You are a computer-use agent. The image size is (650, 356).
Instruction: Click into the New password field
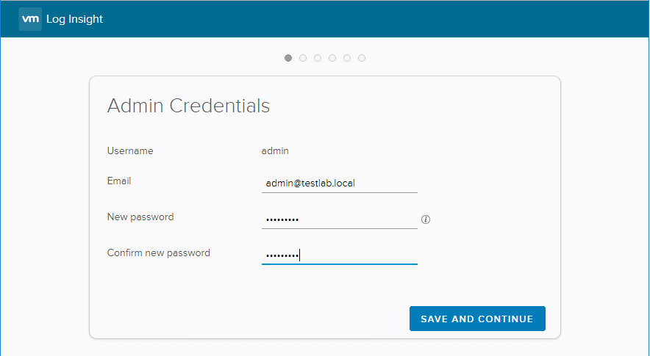(339, 219)
